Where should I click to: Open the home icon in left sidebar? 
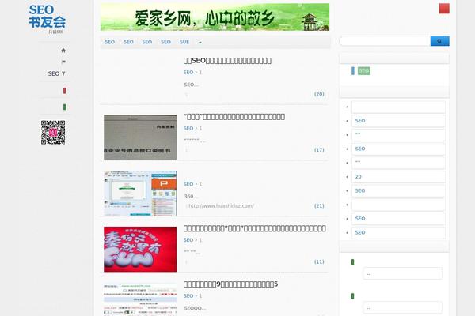(x=63, y=51)
